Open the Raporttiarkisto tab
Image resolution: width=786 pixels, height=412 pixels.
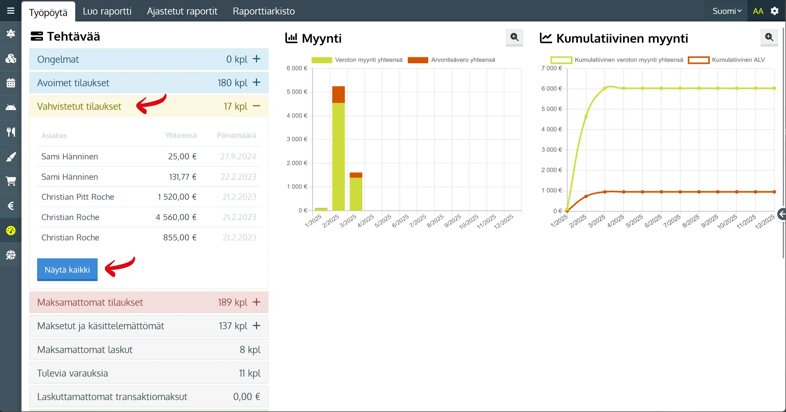click(264, 11)
